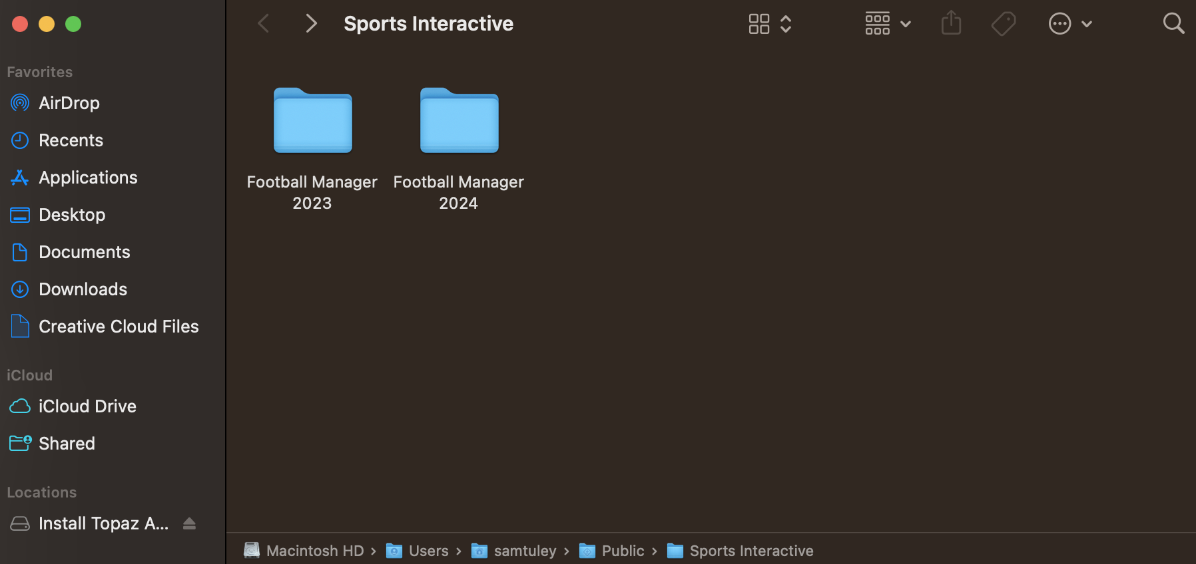Screen dimensions: 1196x564
Task: Switch to icon view with the grid icon
Action: click(x=759, y=24)
